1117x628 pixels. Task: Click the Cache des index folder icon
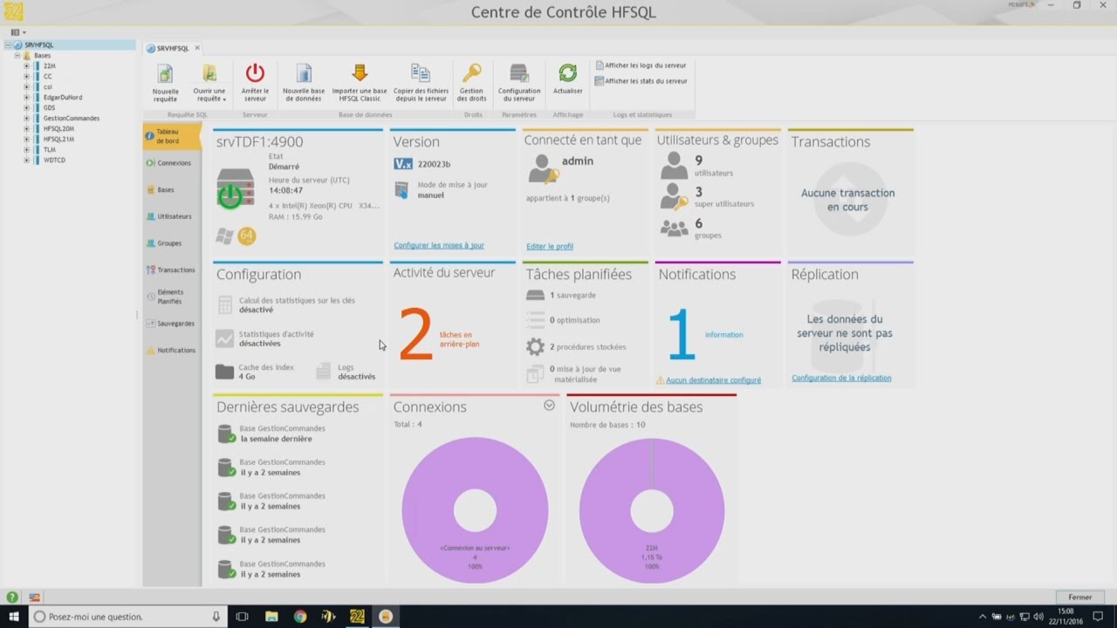coord(224,372)
